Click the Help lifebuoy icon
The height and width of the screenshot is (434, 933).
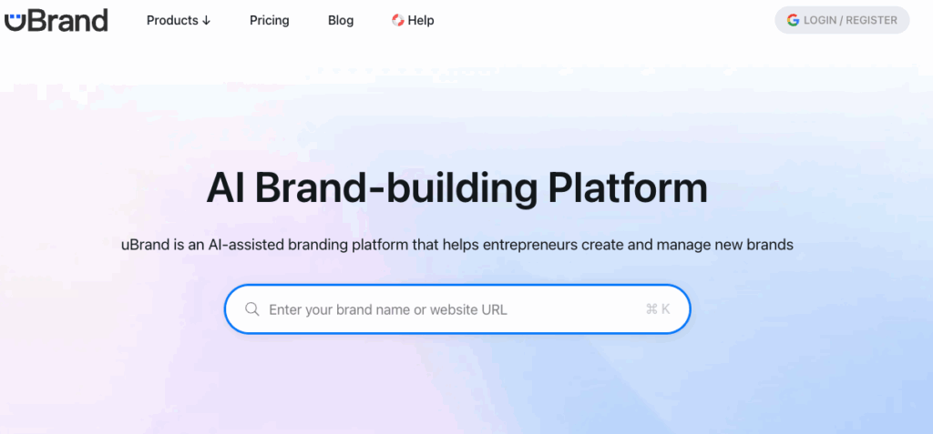[398, 20]
